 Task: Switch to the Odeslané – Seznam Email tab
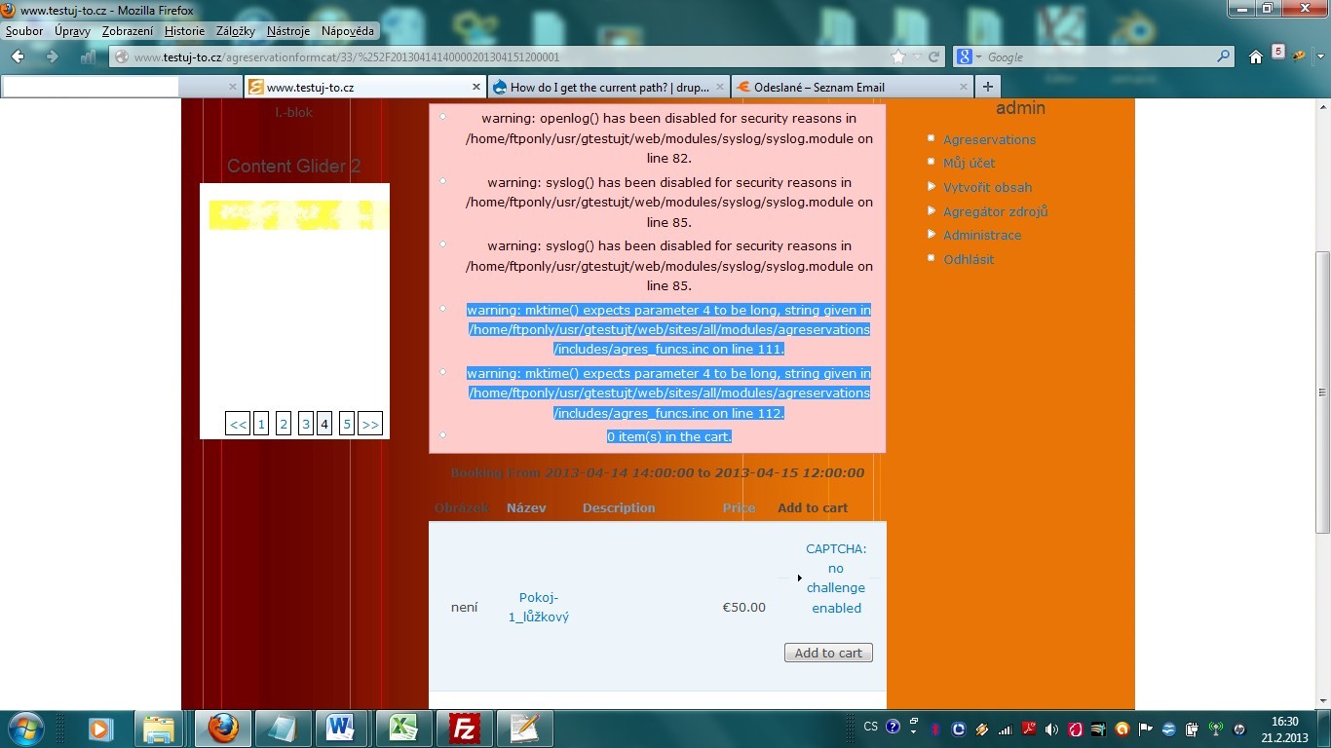(852, 87)
